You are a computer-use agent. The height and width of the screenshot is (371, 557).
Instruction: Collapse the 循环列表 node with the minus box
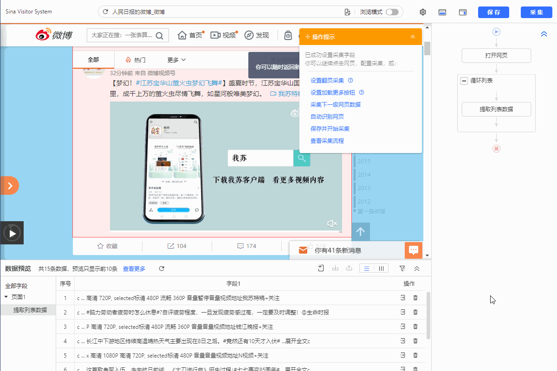464,81
